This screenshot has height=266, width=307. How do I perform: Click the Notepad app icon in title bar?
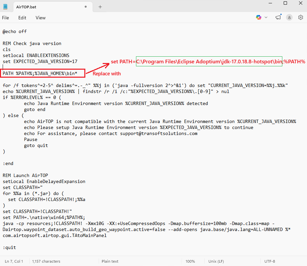click(x=5, y=7)
